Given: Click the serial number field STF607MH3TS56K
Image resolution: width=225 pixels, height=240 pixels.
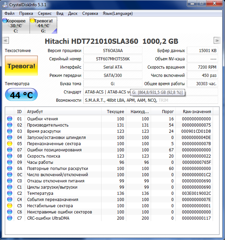Looking at the screenshot, I should (x=112, y=59).
